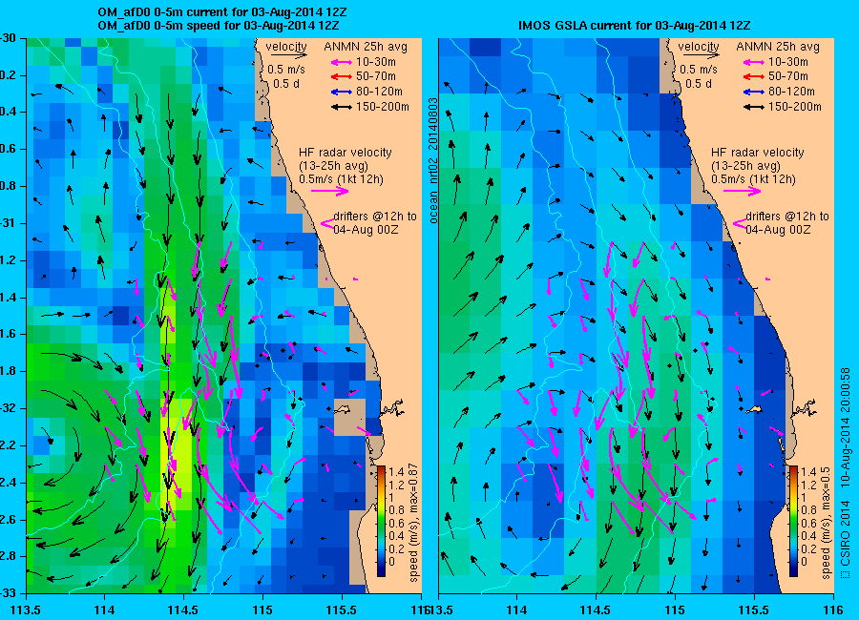The image size is (859, 620).
Task: Select the title 'OM_afD0 0-5m speed for 03-Aug-2014 12Z'
Action: tap(218, 26)
